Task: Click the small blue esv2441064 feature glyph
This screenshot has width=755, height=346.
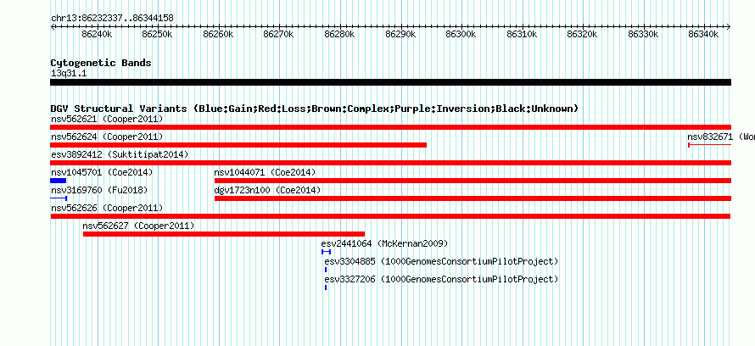Action: coord(326,252)
